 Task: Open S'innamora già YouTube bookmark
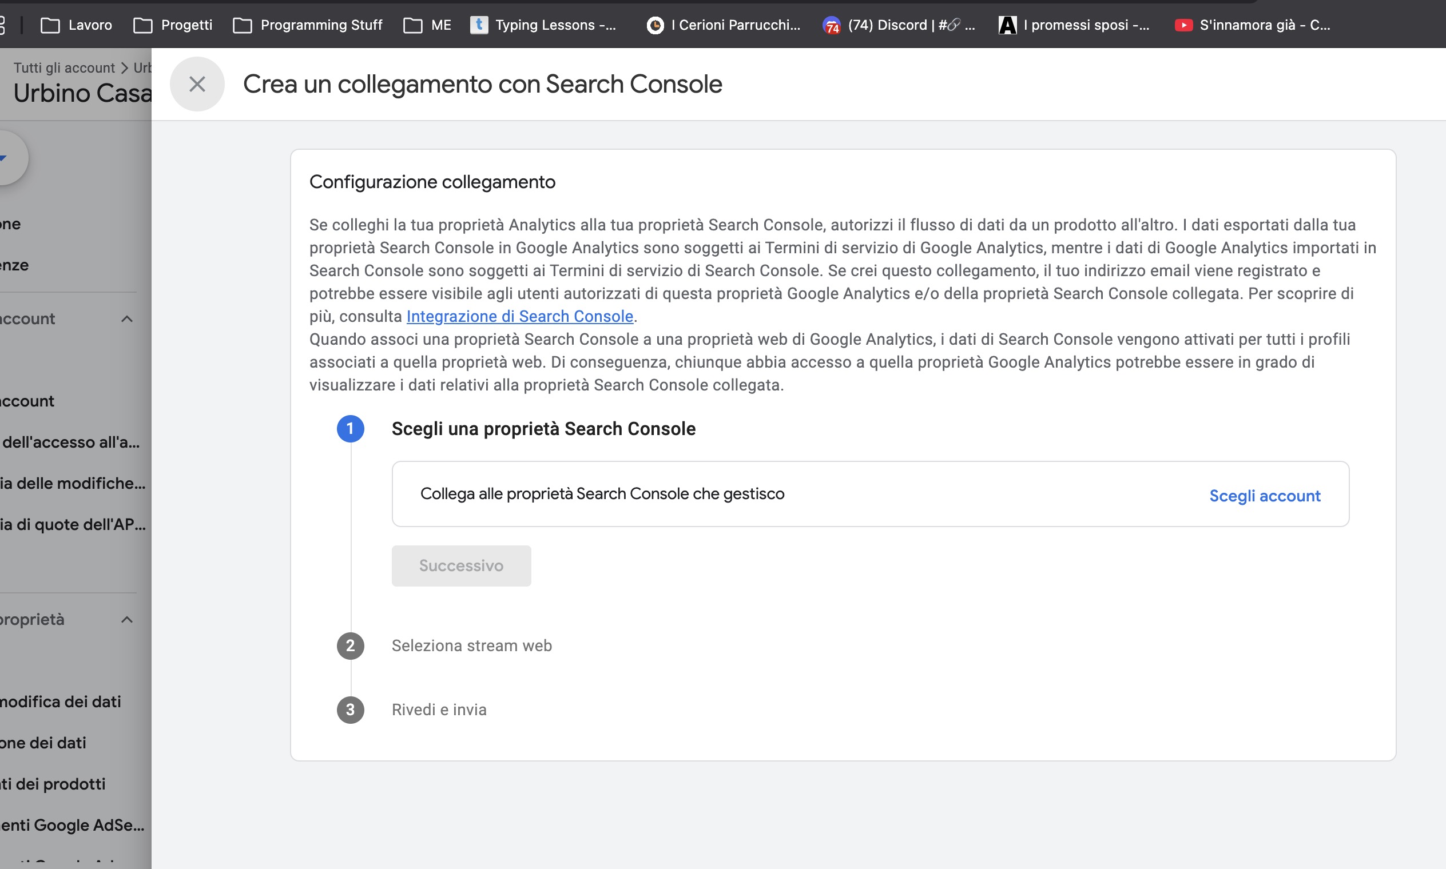1253,25
